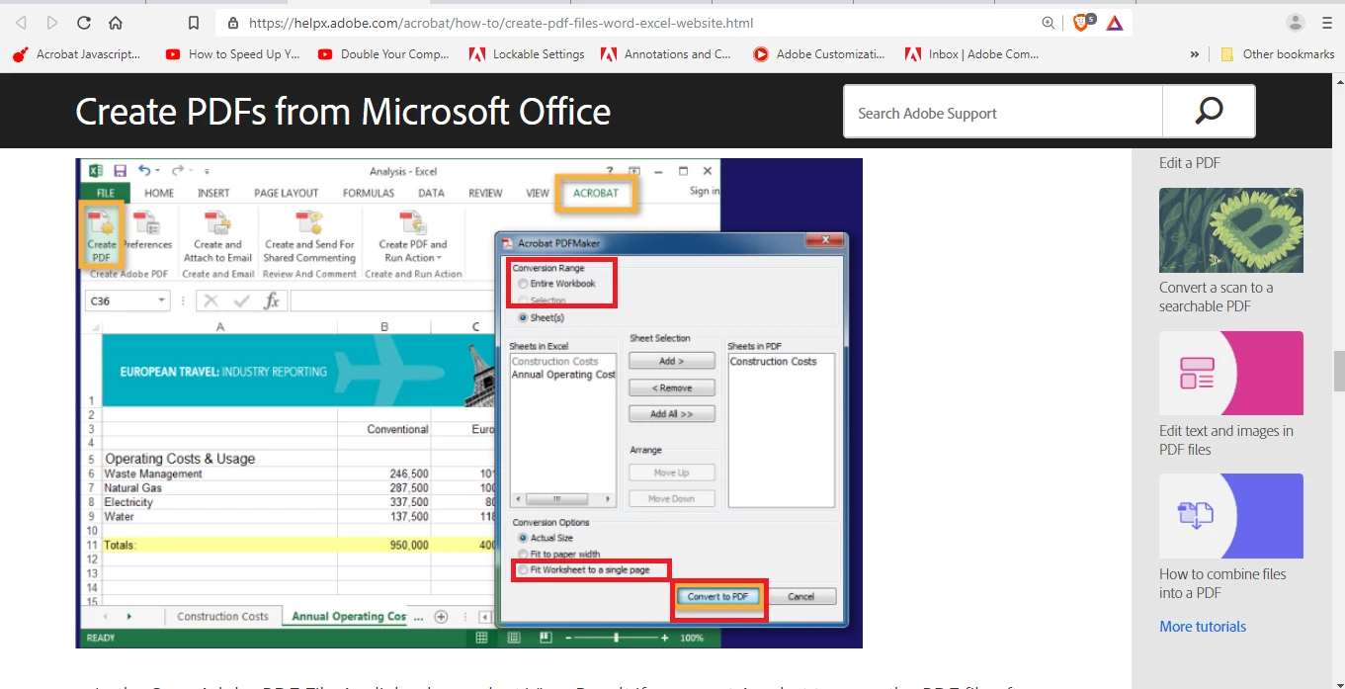Image resolution: width=1345 pixels, height=689 pixels.
Task: Click the Excel Redo arrow icon
Action: (x=178, y=170)
